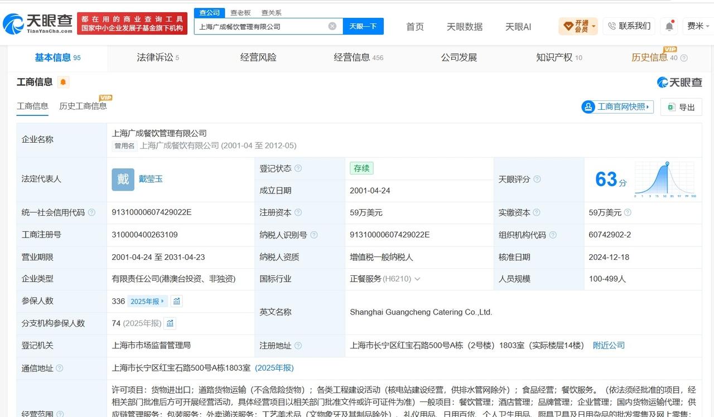This screenshot has width=714, height=417.
Task: Open legal representative 戴莹玉 link
Action: coord(151,179)
